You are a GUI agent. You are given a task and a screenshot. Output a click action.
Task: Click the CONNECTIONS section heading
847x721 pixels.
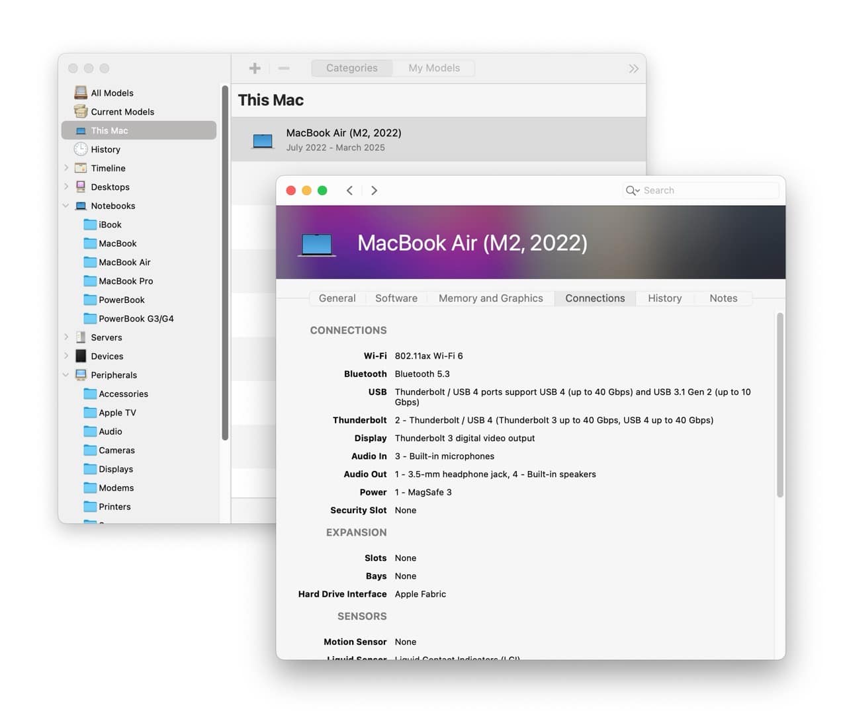pyautogui.click(x=348, y=330)
